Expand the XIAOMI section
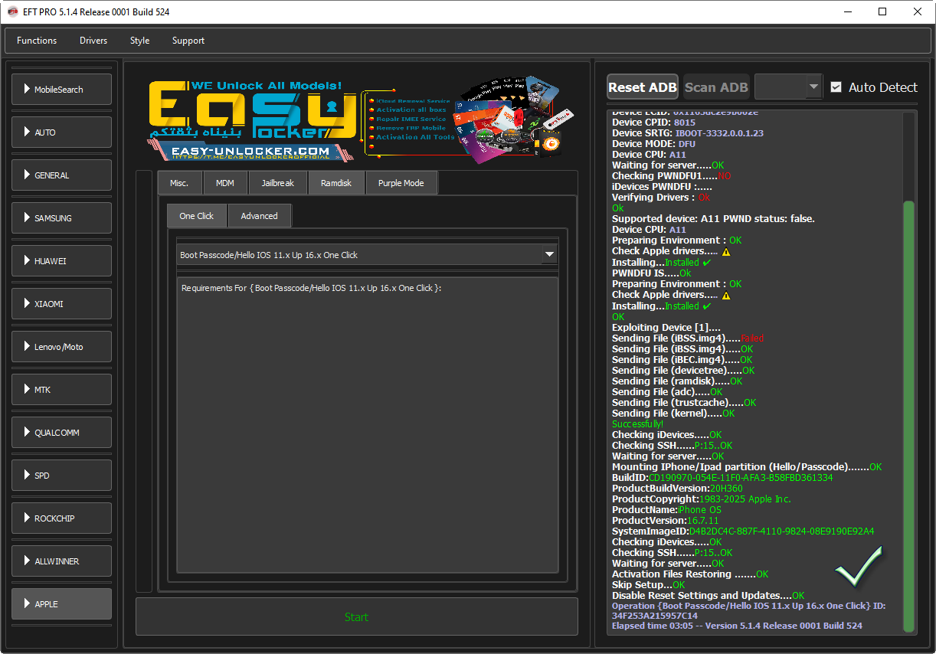 tap(61, 304)
